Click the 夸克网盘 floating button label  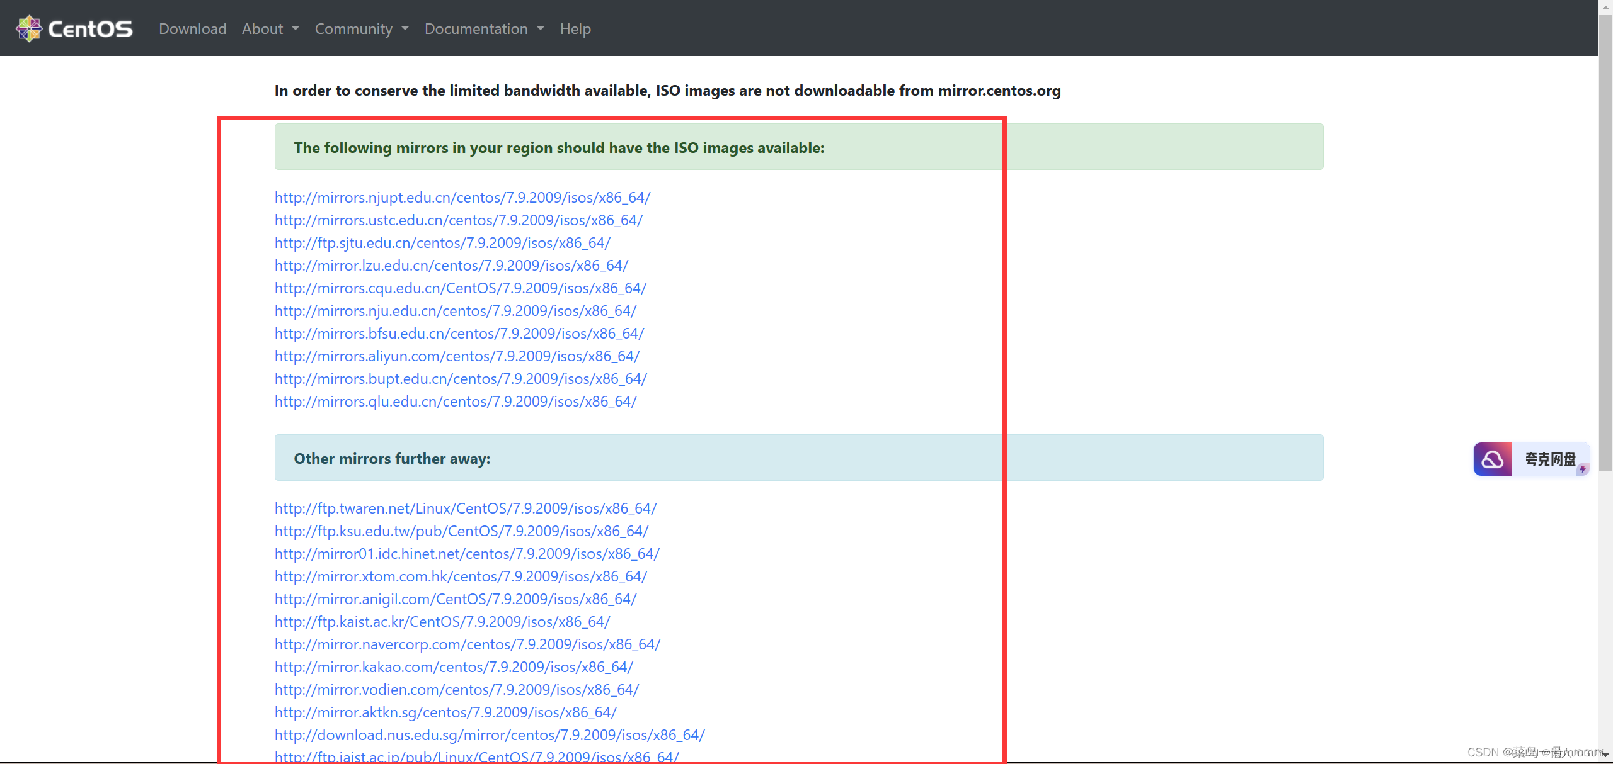(1549, 459)
